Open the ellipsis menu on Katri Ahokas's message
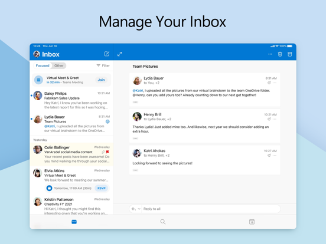The height and width of the screenshot is (244, 326). 275,156
